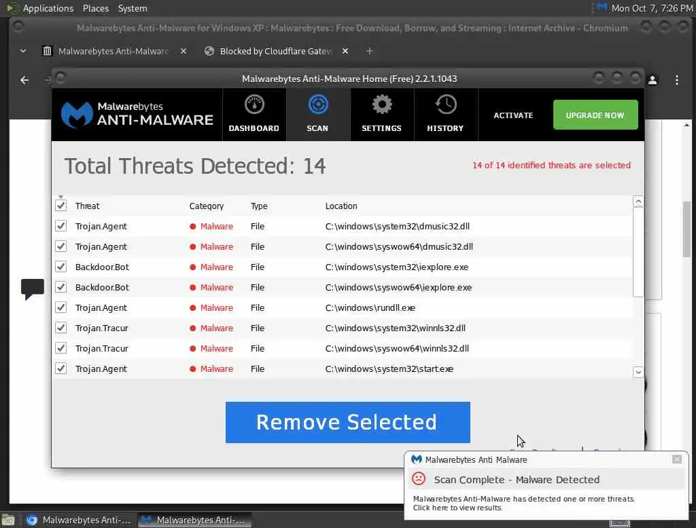
Task: Toggle the select-all threats checkbox in header
Action: (60, 206)
